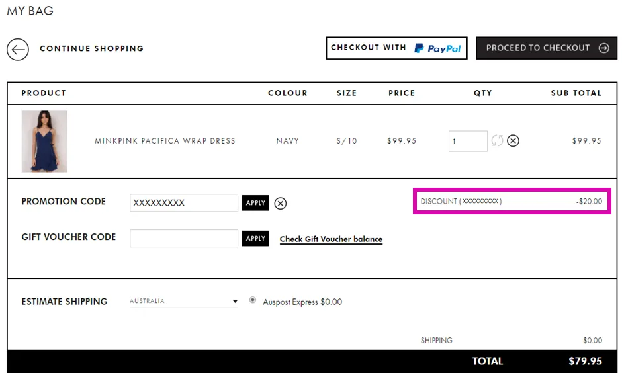Checkout with PayPal
The height and width of the screenshot is (373, 622).
coord(396,48)
